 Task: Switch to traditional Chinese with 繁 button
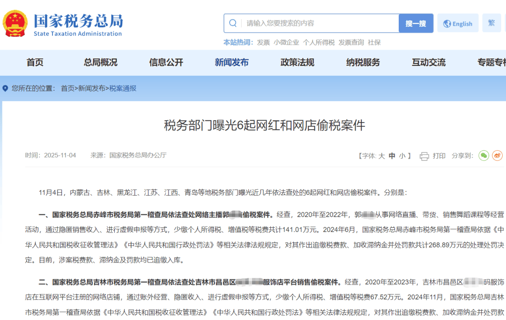pos(491,23)
